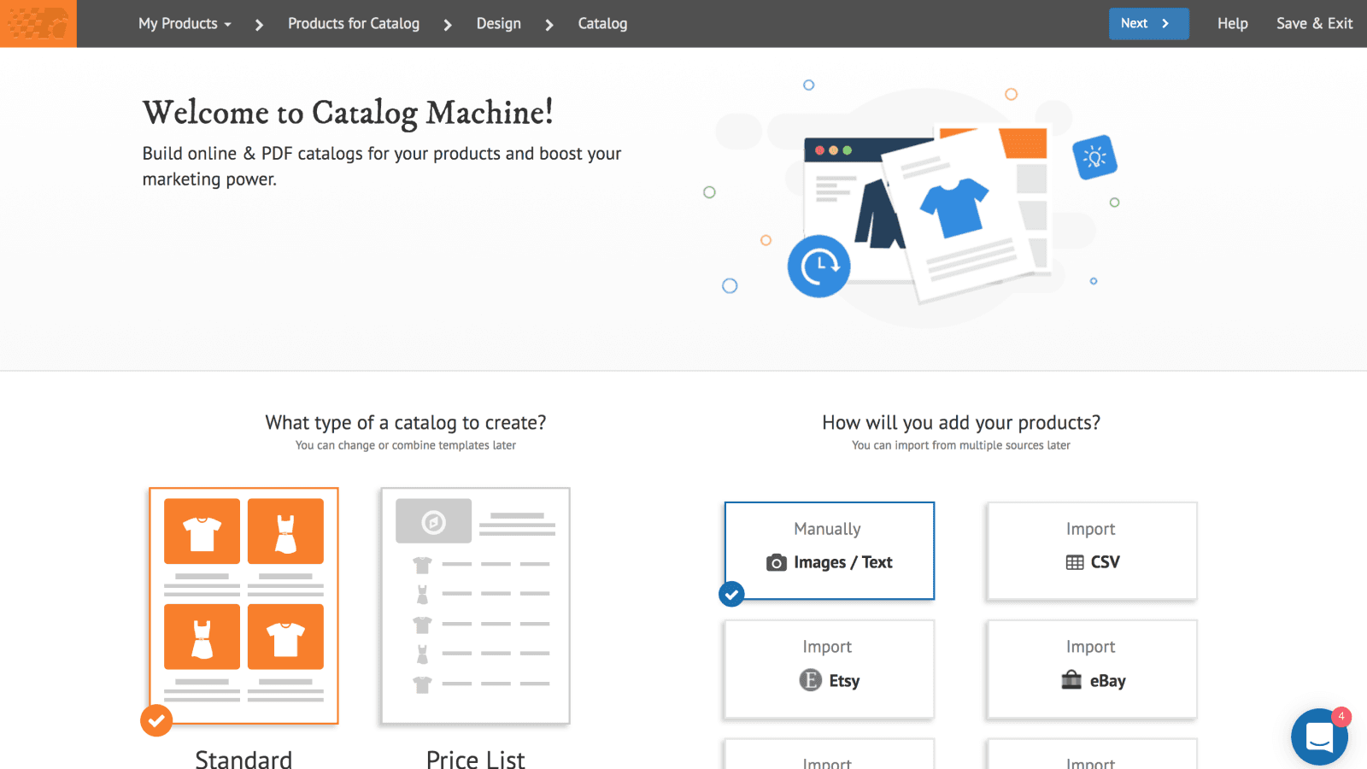
Task: Click the Catalog Machine logo
Action: pyautogui.click(x=38, y=23)
